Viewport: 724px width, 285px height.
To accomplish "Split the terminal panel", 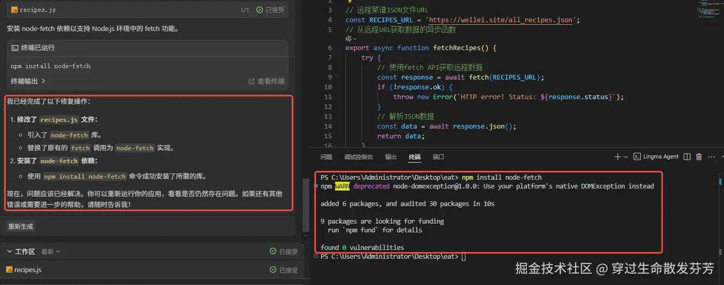I will [x=687, y=156].
